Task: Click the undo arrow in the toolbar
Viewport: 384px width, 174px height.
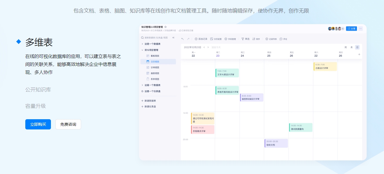Action: pyautogui.click(x=182, y=39)
